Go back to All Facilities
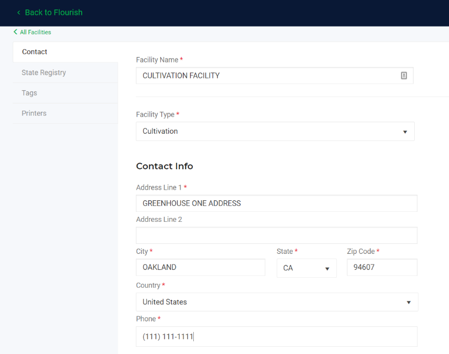The image size is (449, 354). point(35,32)
